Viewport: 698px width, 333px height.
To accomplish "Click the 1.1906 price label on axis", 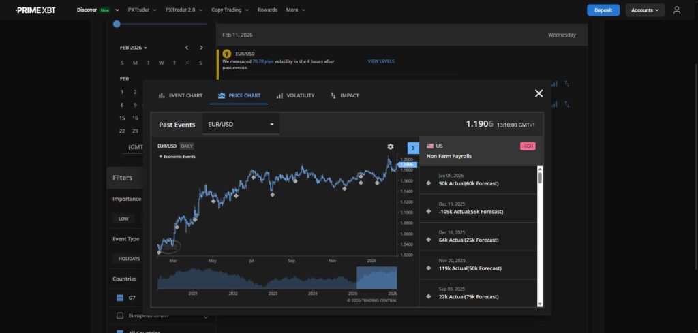I will [x=408, y=165].
